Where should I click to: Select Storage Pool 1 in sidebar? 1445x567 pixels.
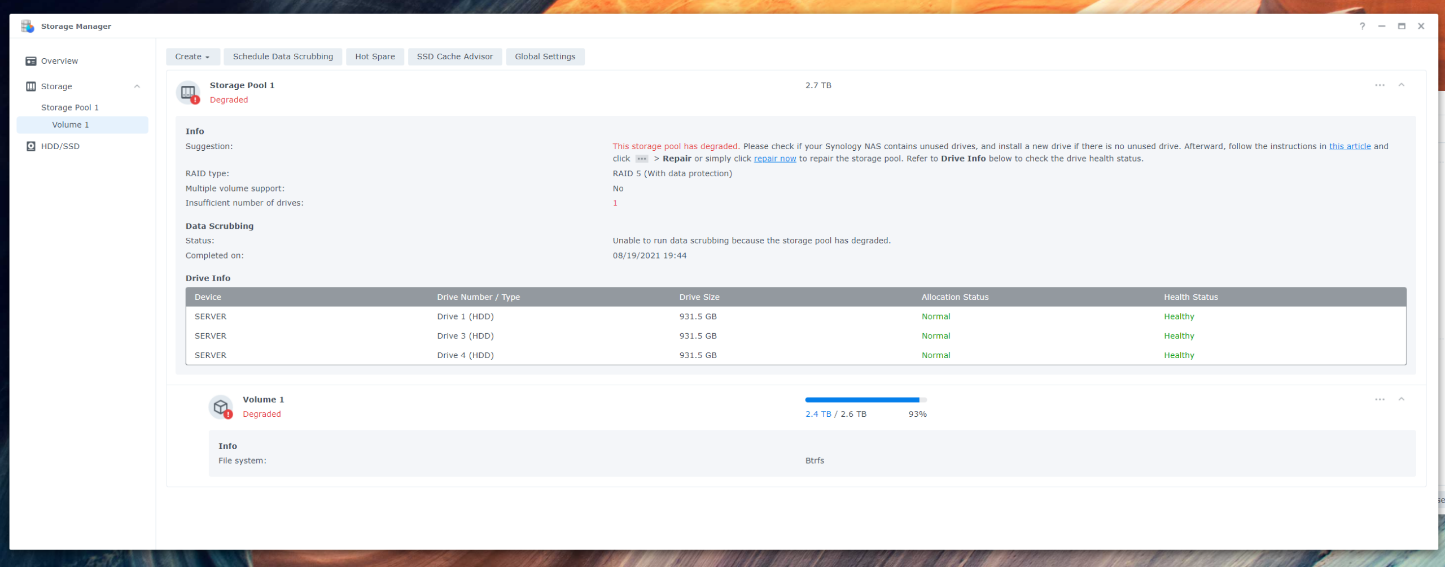pos(70,107)
